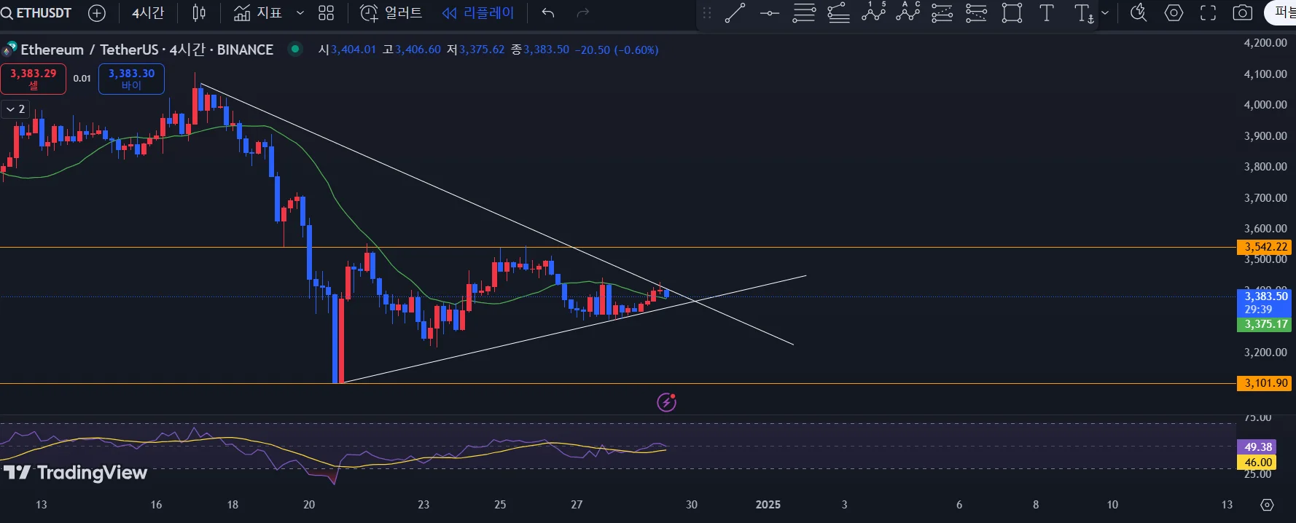Click the 4,200.00 price scale label
Viewport: 1296px width, 523px height.
coord(1265,43)
